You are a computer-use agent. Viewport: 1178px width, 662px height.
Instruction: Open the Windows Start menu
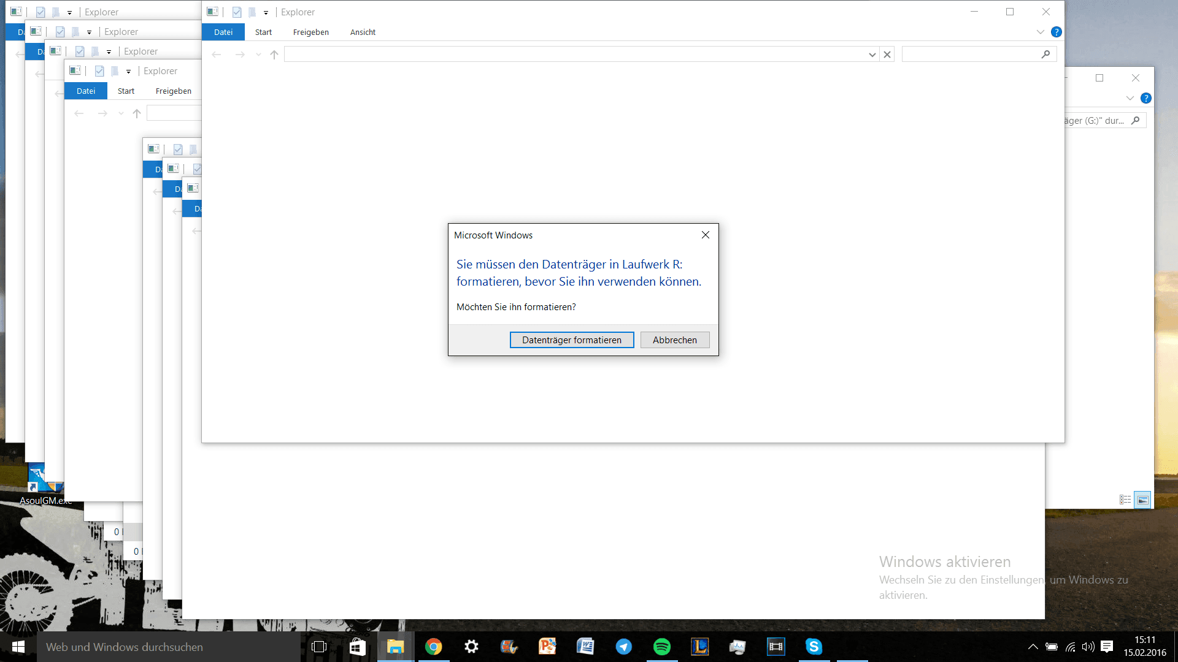pos(18,647)
